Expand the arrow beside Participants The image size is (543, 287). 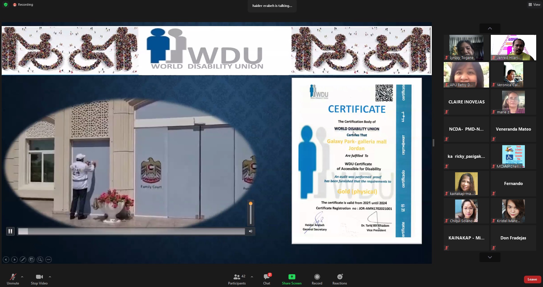(x=252, y=277)
